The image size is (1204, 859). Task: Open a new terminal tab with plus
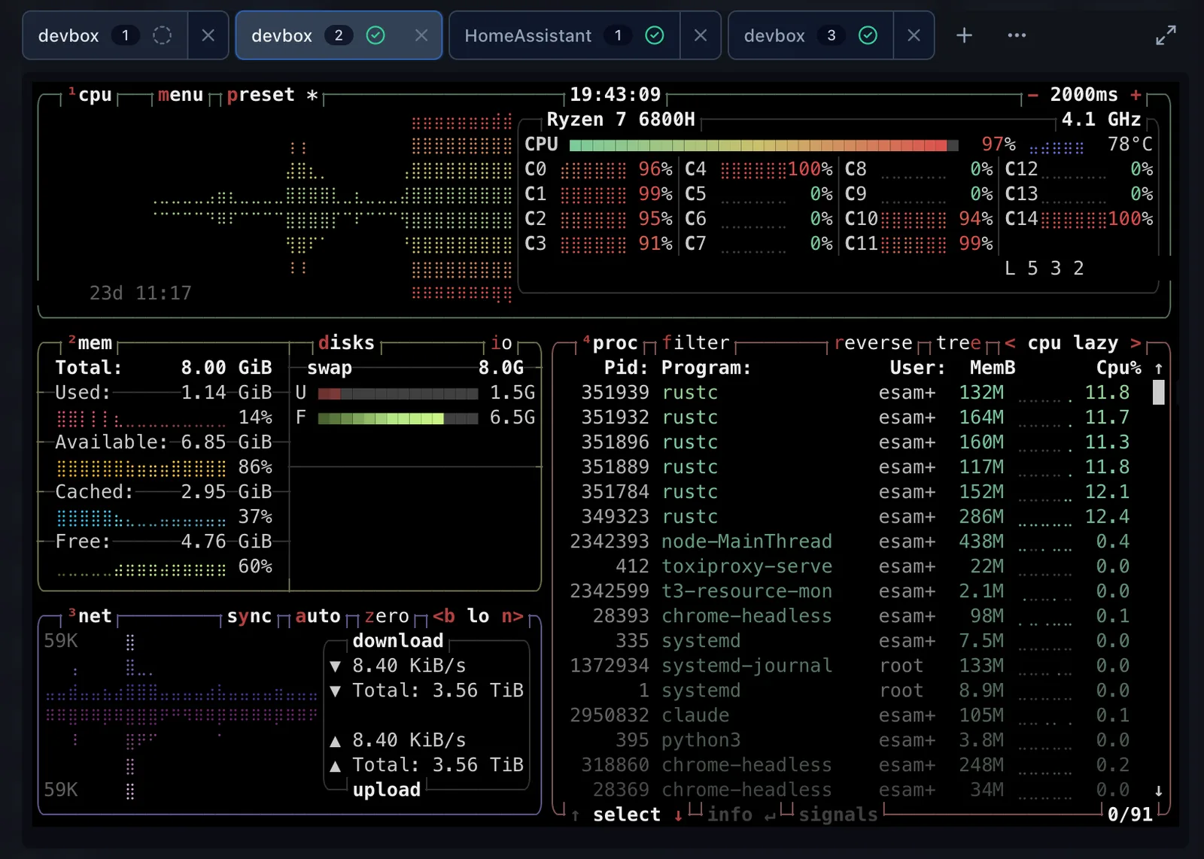point(964,35)
